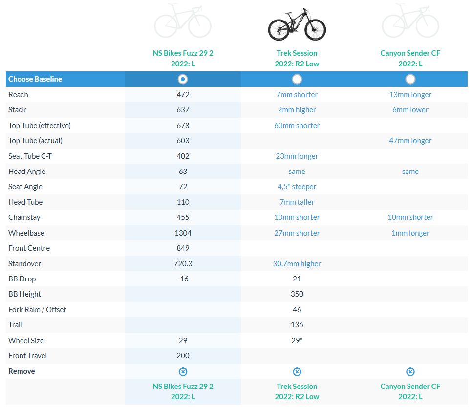Open NS Bikes Fuzz 29 2 header link
The width and height of the screenshot is (472, 408).
click(183, 59)
